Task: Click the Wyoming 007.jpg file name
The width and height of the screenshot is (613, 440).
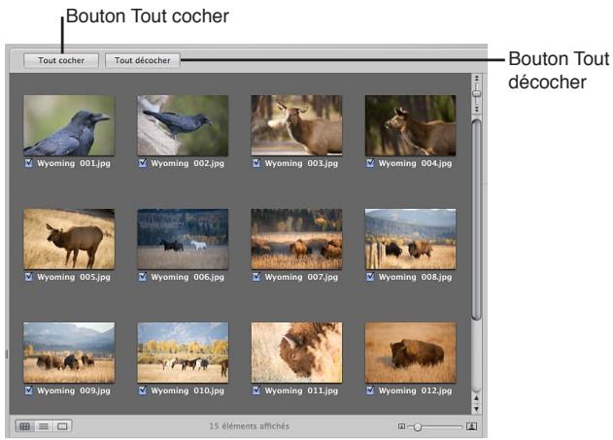Action: (301, 278)
